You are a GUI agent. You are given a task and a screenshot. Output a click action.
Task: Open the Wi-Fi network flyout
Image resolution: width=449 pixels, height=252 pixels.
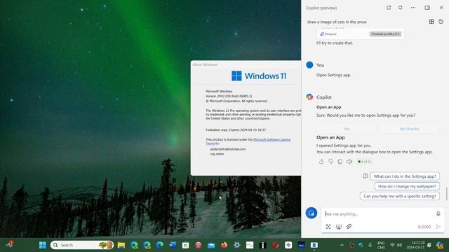[392, 245]
